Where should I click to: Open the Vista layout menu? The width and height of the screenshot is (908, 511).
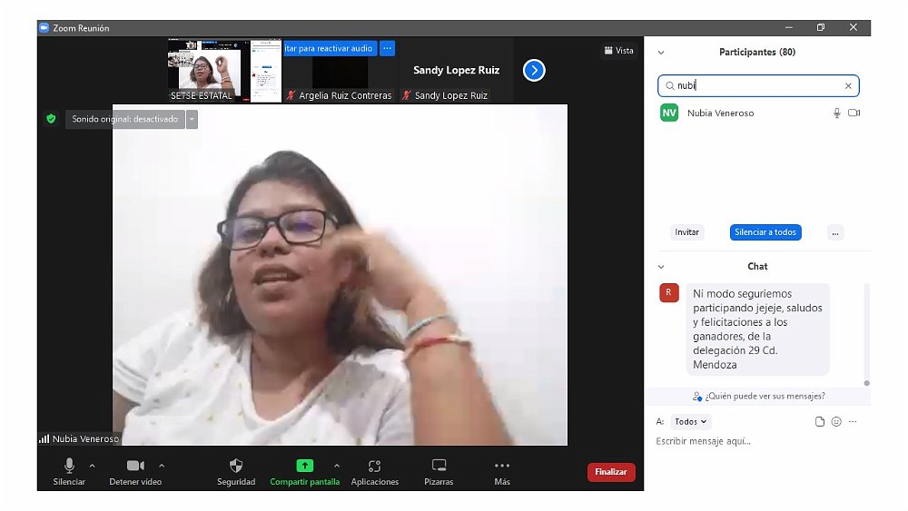click(x=619, y=51)
